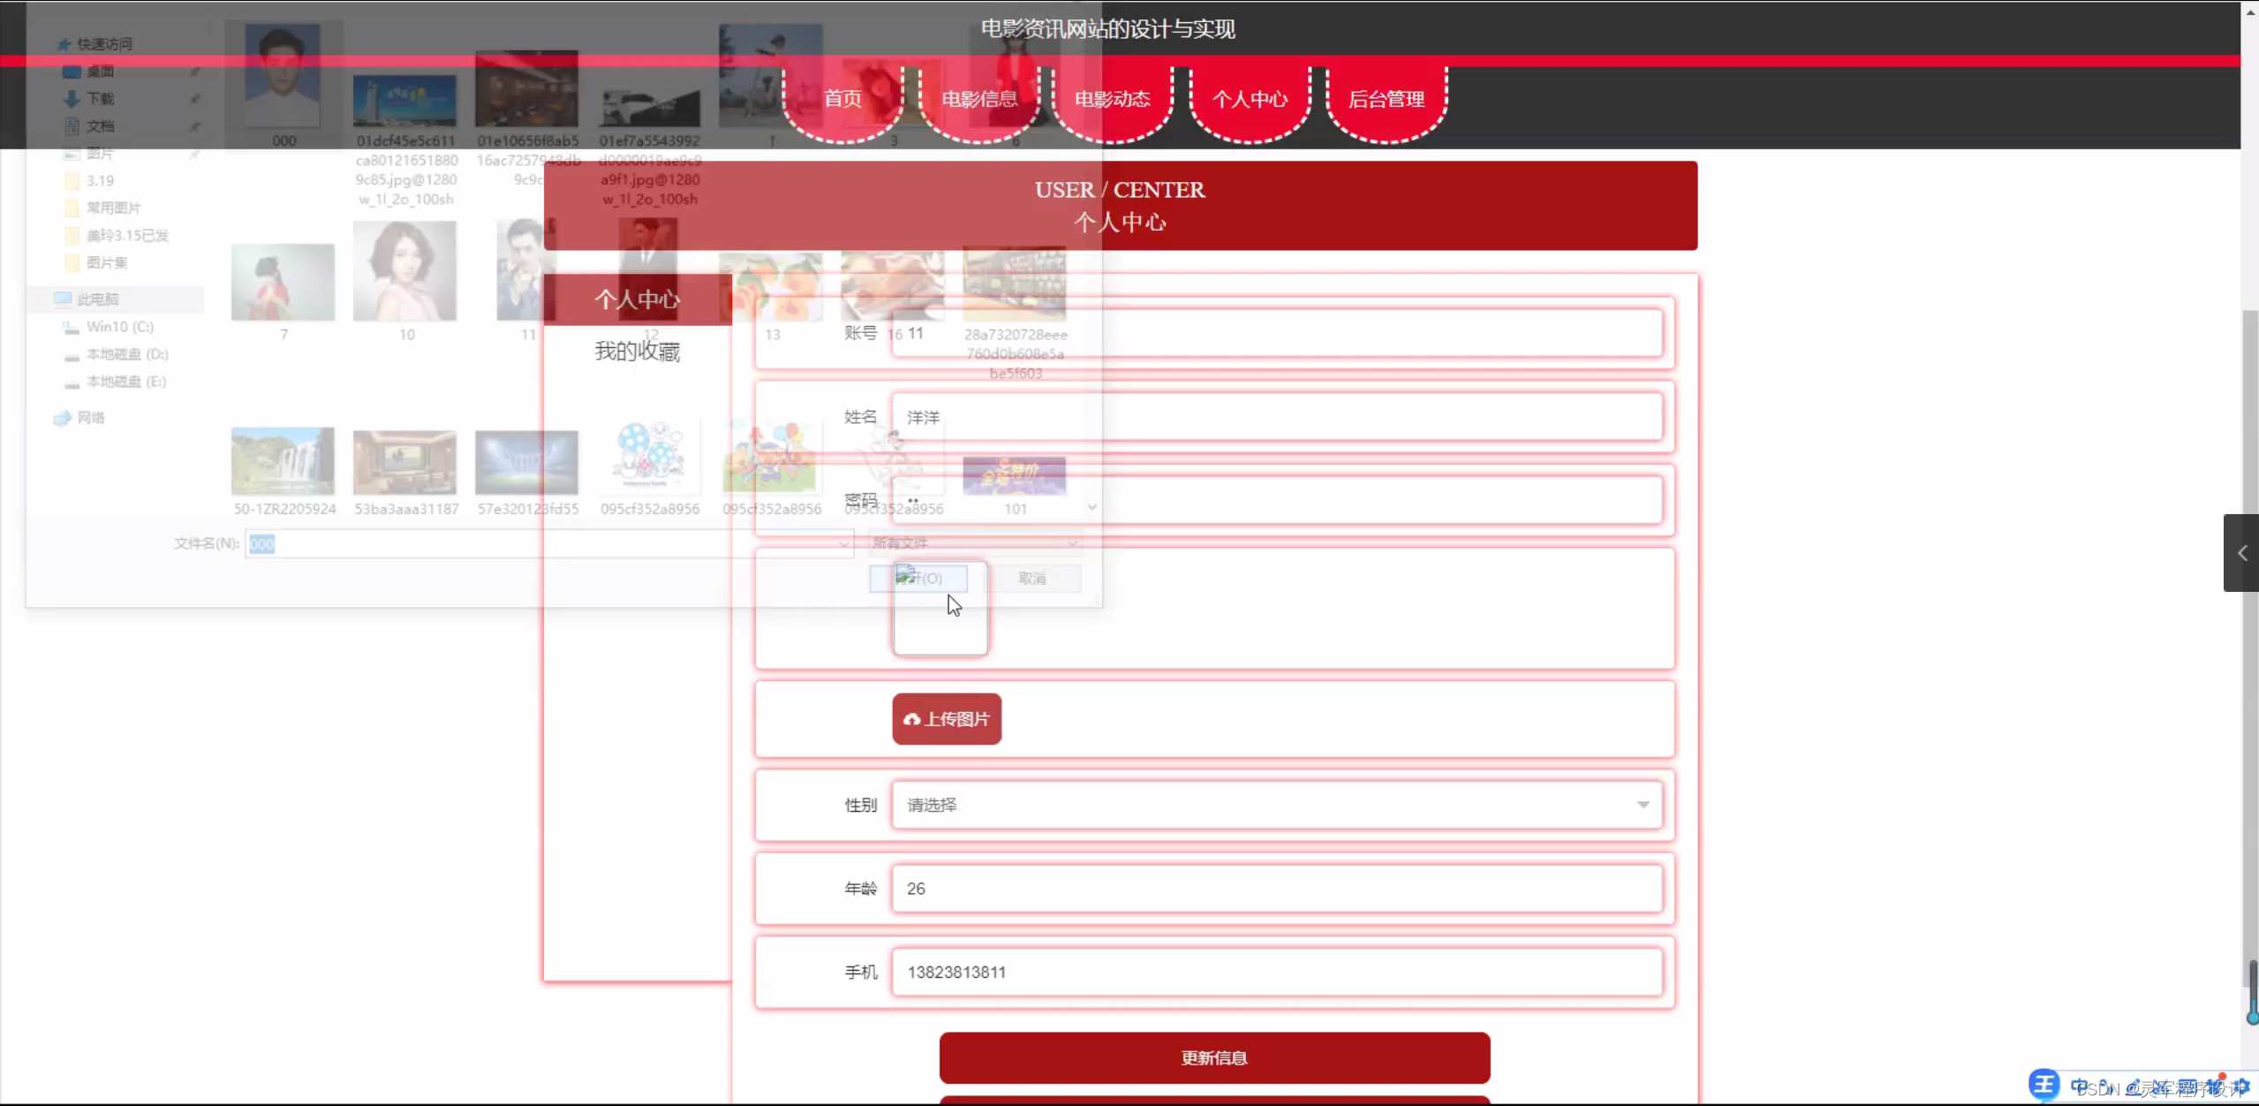The height and width of the screenshot is (1106, 2259).
Task: Open the 所有文件 file type dropdown
Action: (x=1071, y=542)
